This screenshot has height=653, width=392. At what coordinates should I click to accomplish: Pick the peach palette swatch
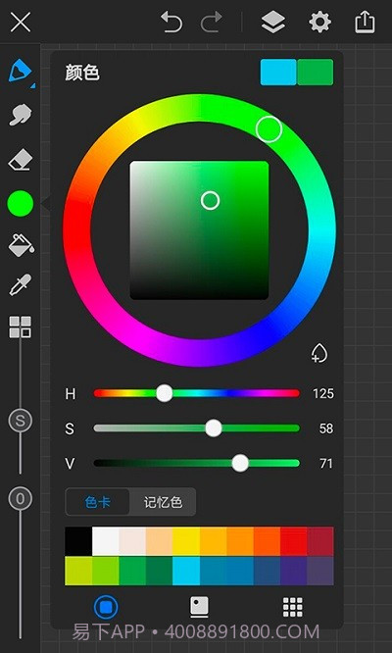pos(159,541)
